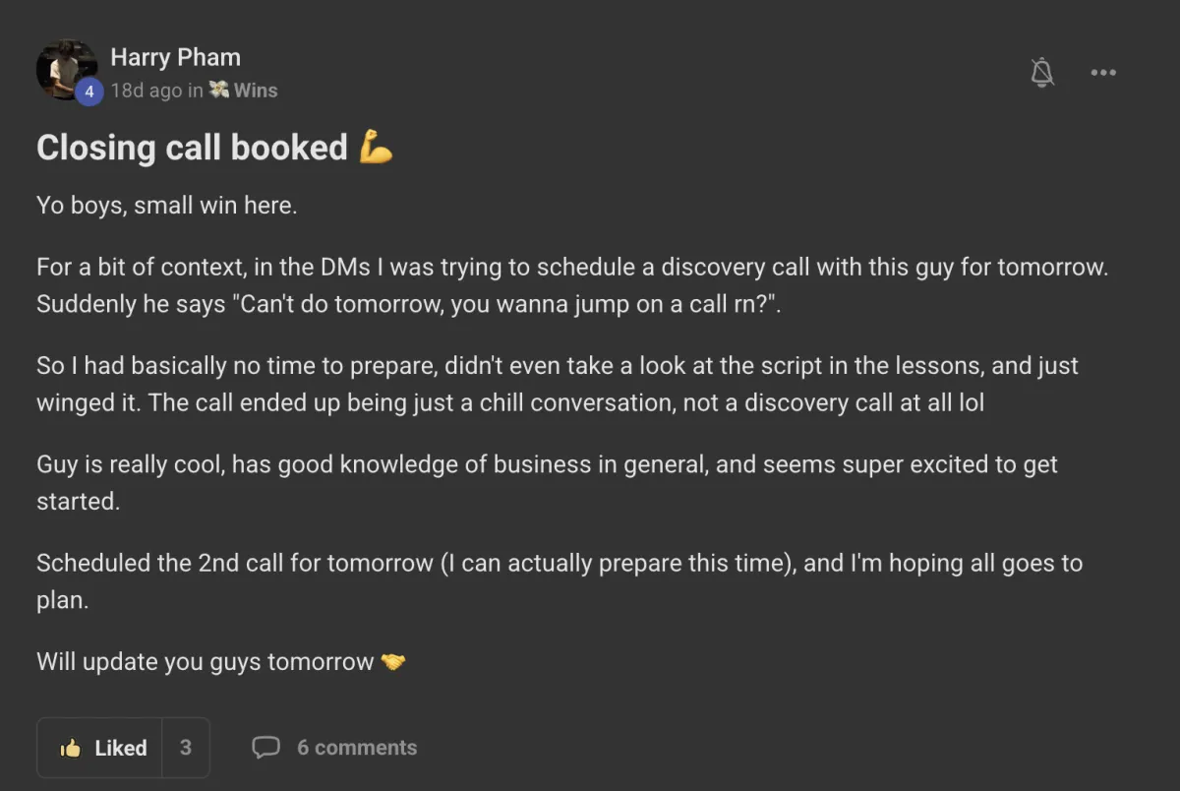Click the flexed bicep emoji in title
Image resolution: width=1180 pixels, height=791 pixels.
point(376,148)
